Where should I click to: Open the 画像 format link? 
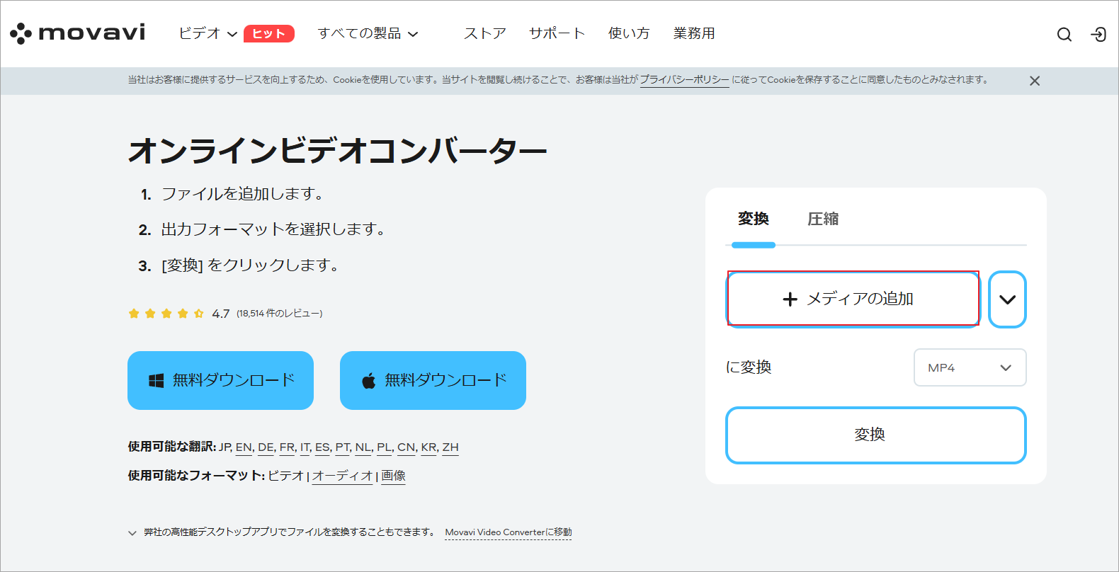[393, 476]
